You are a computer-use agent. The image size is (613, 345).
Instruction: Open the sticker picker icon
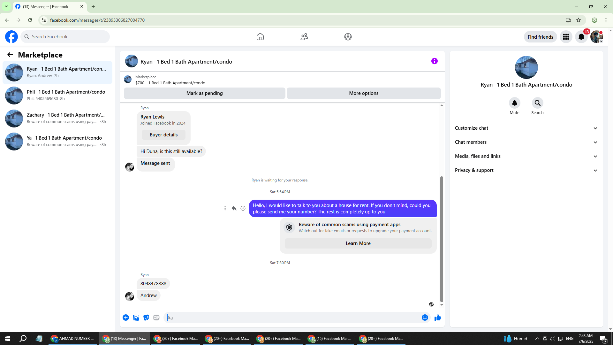coord(146,318)
